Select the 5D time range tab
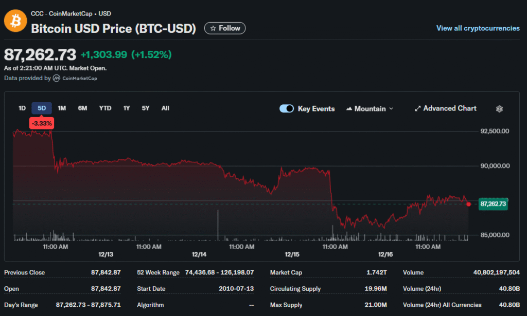This screenshot has height=316, width=527. coord(42,108)
